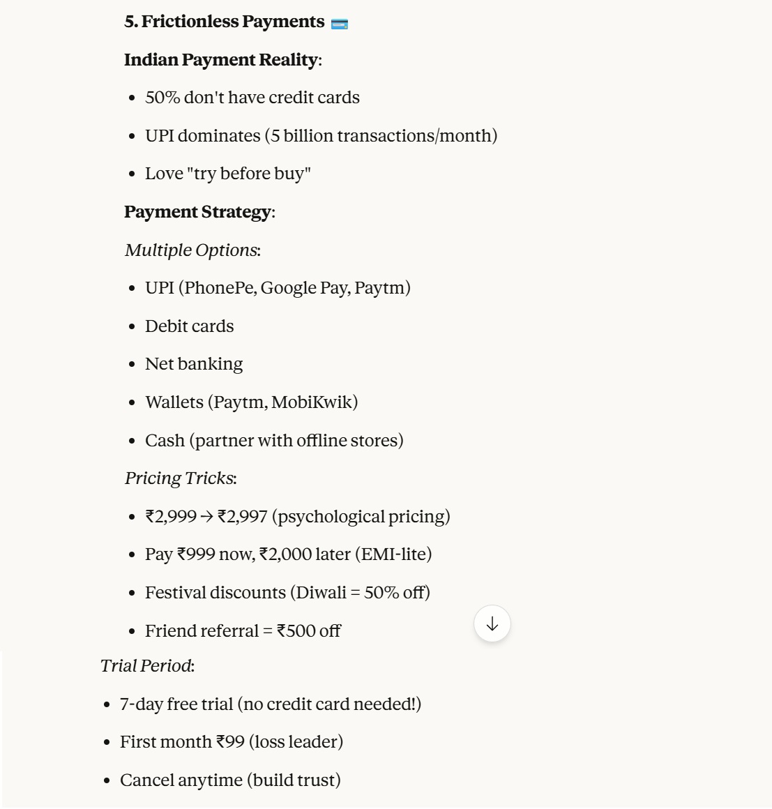Click the UPI (PhonePe, Google Pay, Paytm) bullet
Screen dimensions: 772x809
click(x=278, y=288)
